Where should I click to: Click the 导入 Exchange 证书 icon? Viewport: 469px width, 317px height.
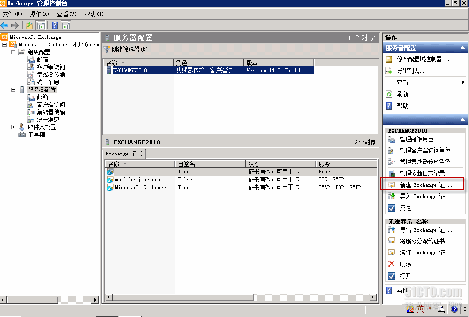point(392,196)
